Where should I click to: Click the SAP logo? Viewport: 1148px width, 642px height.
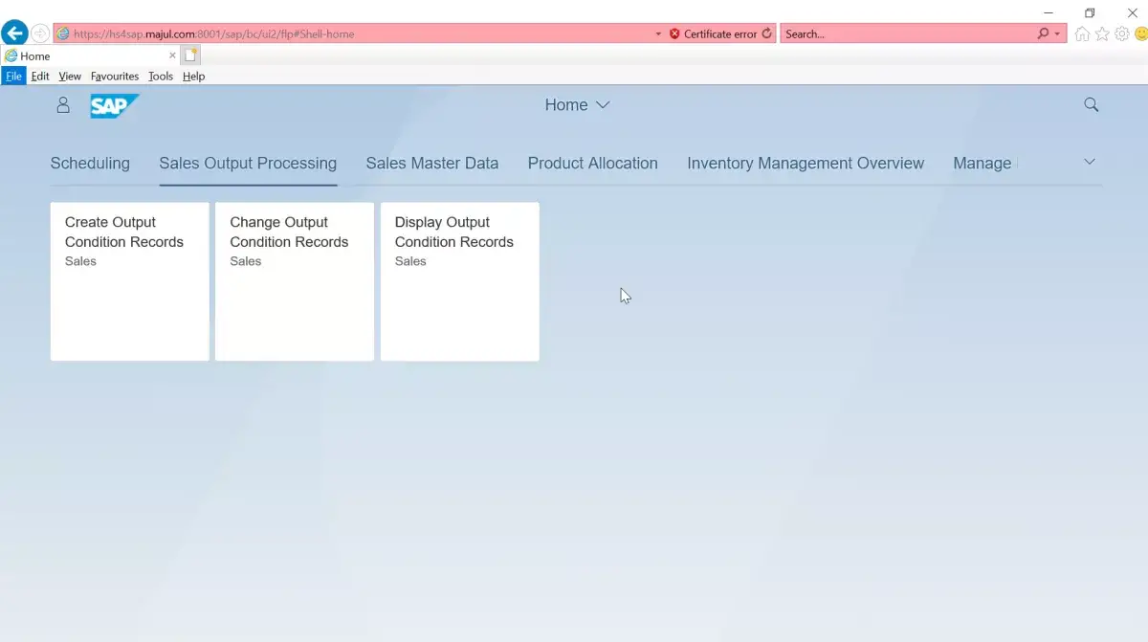(x=115, y=105)
